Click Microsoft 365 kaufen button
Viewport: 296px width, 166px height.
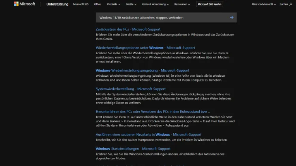(x=210, y=4)
